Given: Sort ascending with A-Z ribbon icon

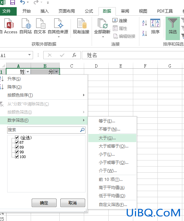Looking at the screenshot, I should point(144,23).
